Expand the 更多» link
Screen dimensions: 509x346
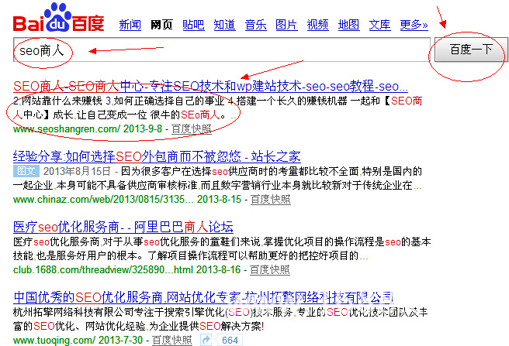(414, 25)
